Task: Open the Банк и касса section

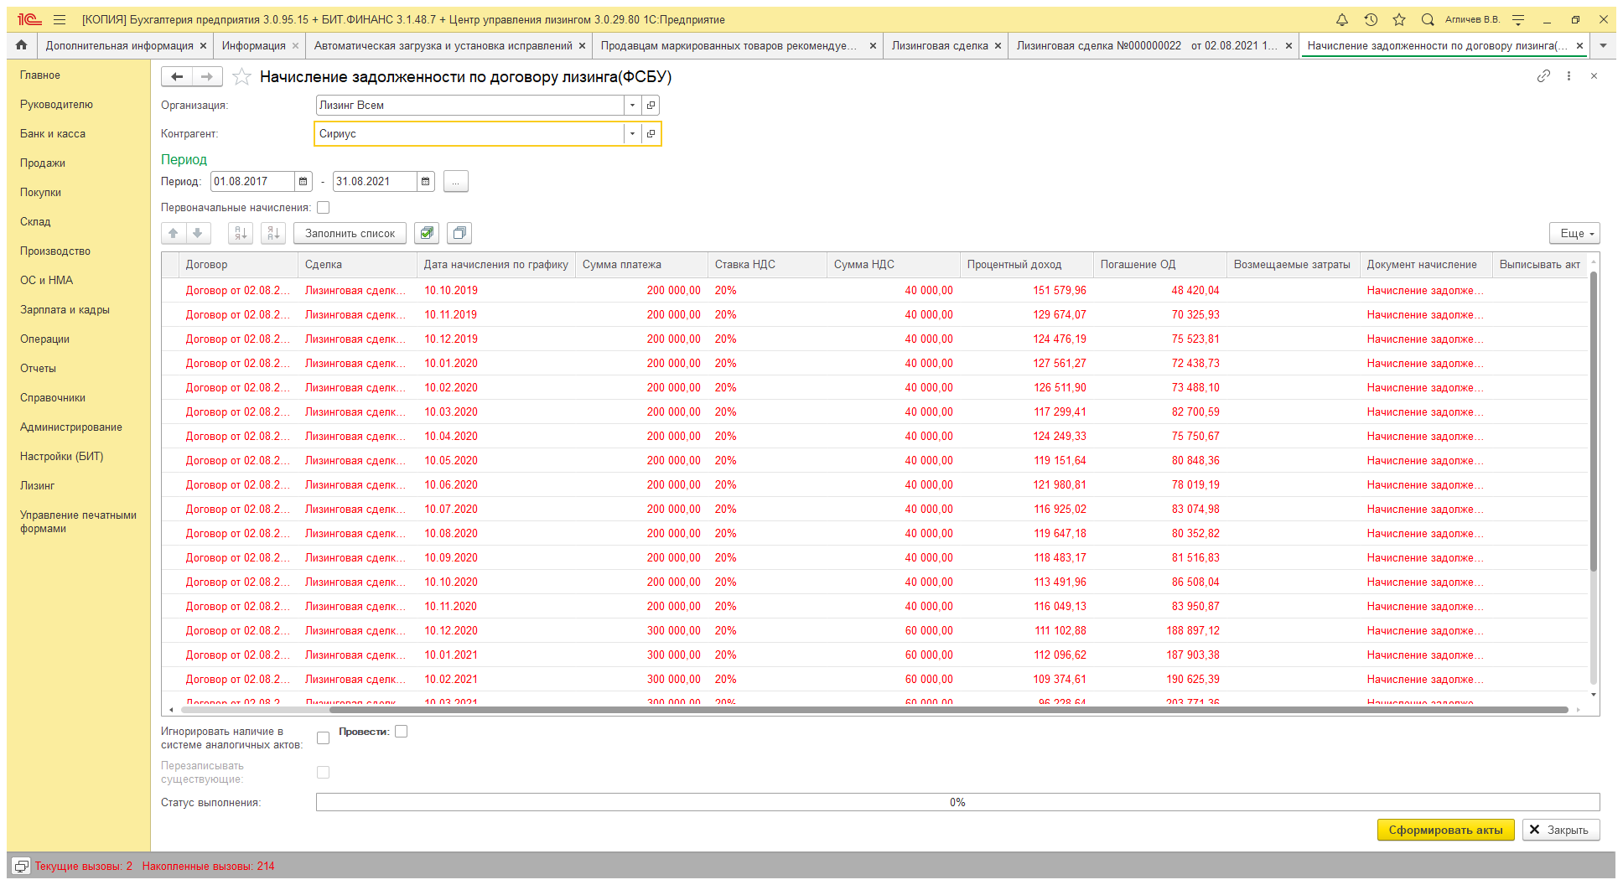Action: 53,134
